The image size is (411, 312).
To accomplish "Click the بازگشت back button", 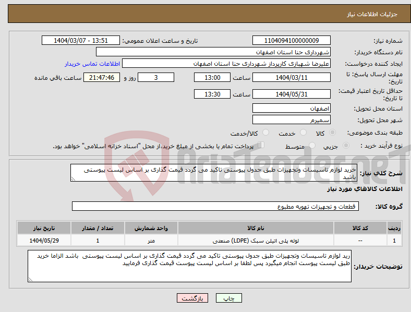I will tap(192, 298).
